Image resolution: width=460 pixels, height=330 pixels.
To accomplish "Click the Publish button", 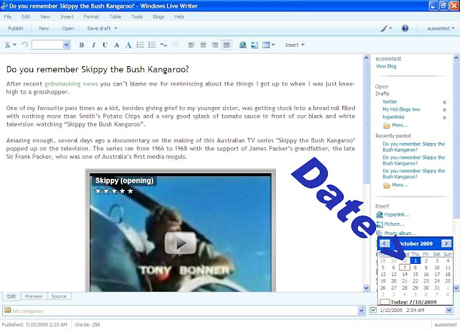I will pyautogui.click(x=16, y=29).
